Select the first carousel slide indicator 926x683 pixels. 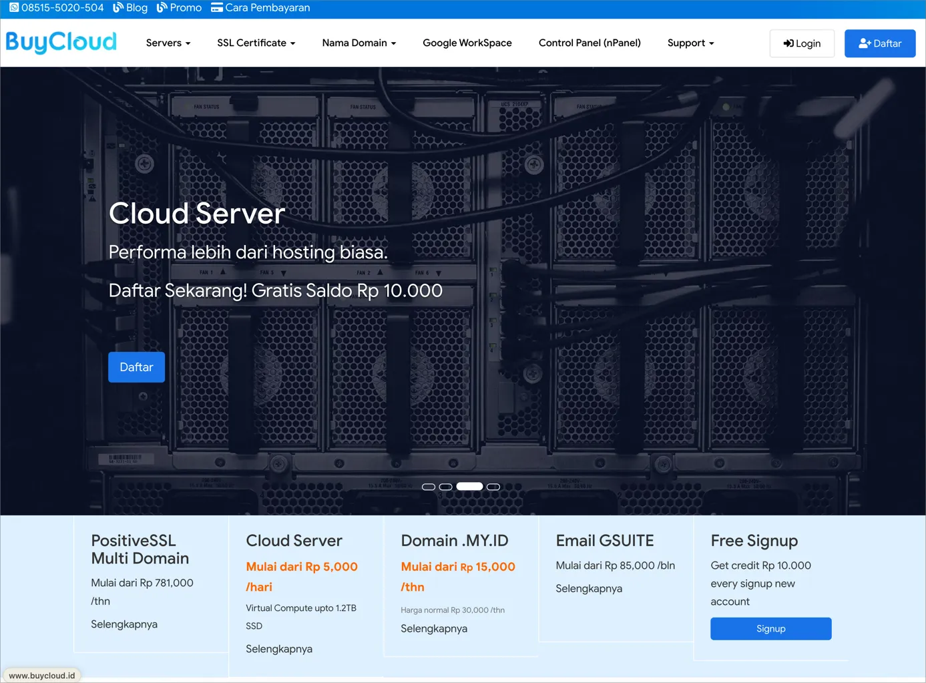(x=429, y=487)
